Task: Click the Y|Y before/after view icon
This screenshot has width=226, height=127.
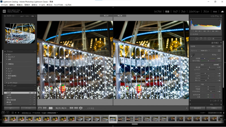Action: pyautogui.click(x=51, y=108)
